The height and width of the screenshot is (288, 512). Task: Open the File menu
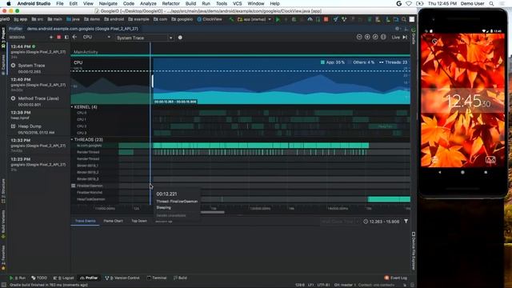click(60, 3)
